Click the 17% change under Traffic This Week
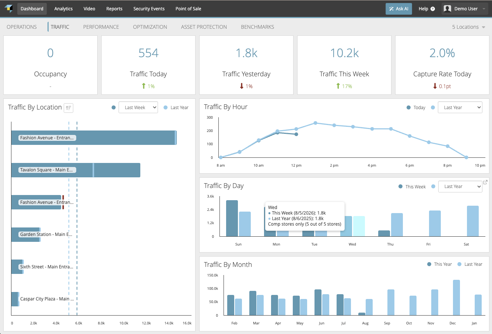Viewport: 492px width, 334px height. [347, 86]
